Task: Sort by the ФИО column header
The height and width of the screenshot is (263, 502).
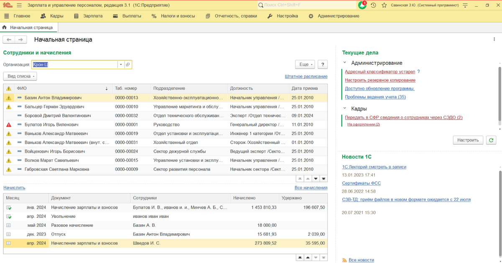Action: [63, 89]
